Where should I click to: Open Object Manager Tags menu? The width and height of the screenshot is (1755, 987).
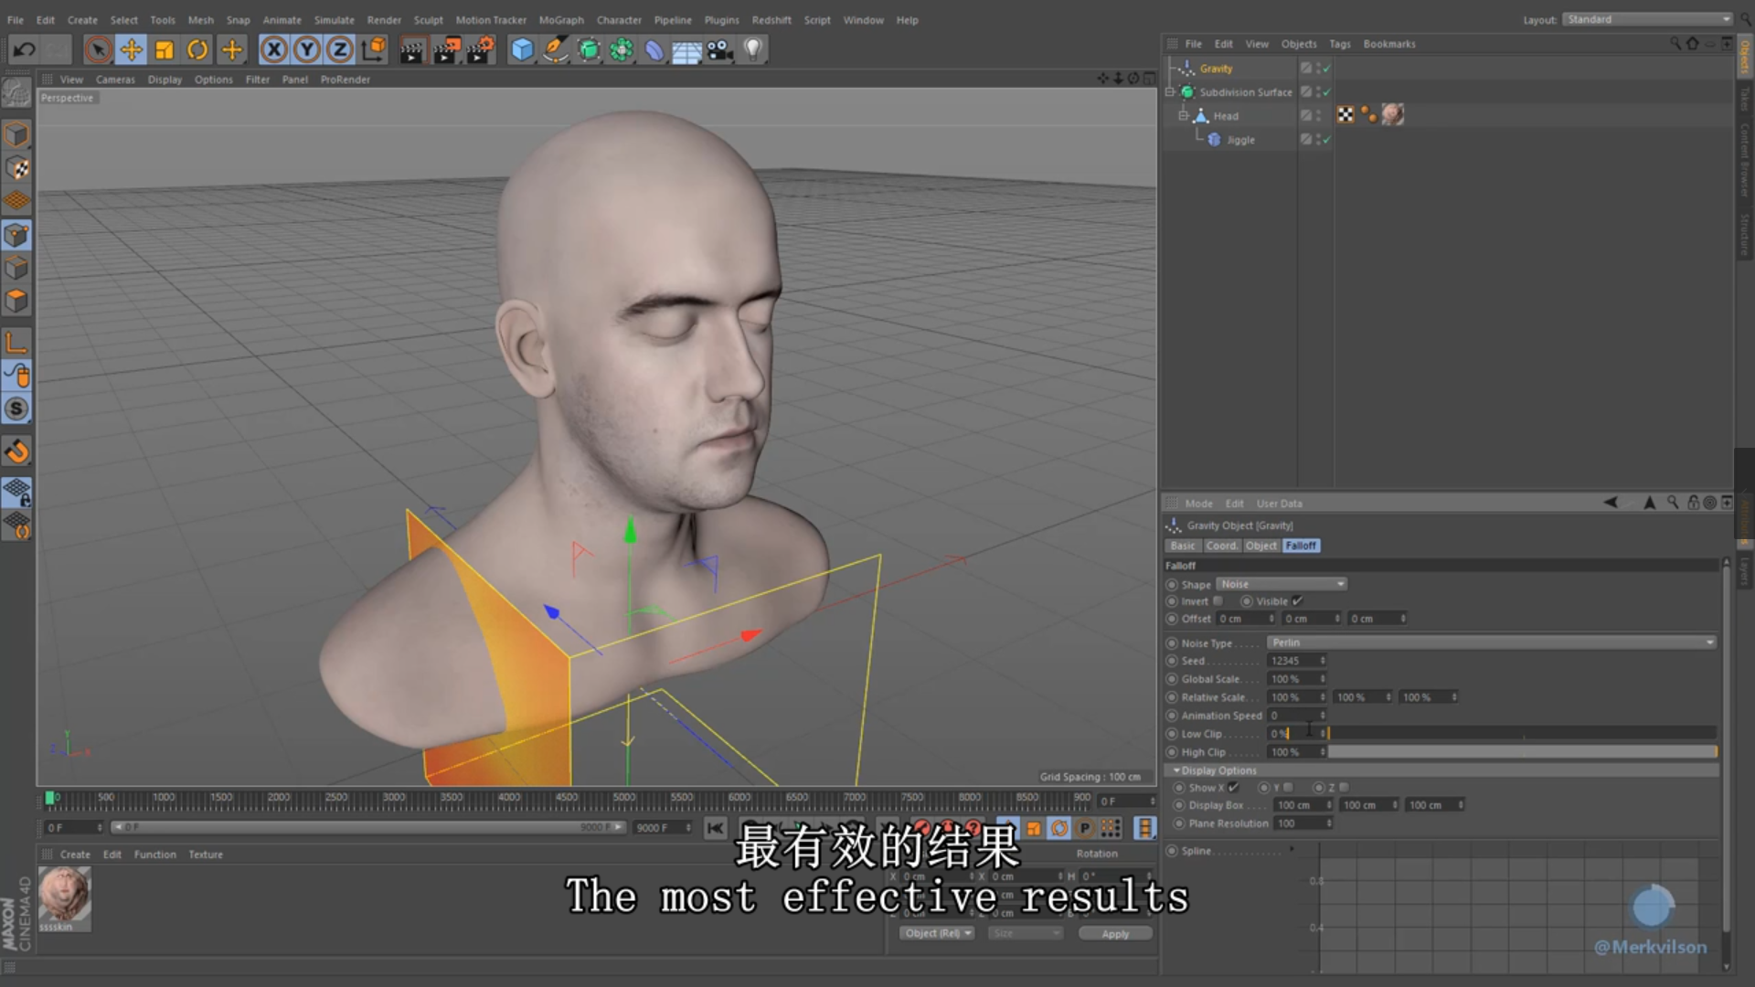coord(1339,44)
